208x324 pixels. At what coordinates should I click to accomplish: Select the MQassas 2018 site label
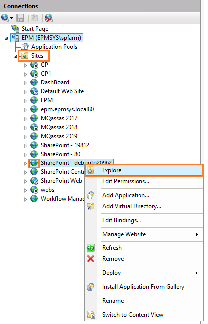59,127
